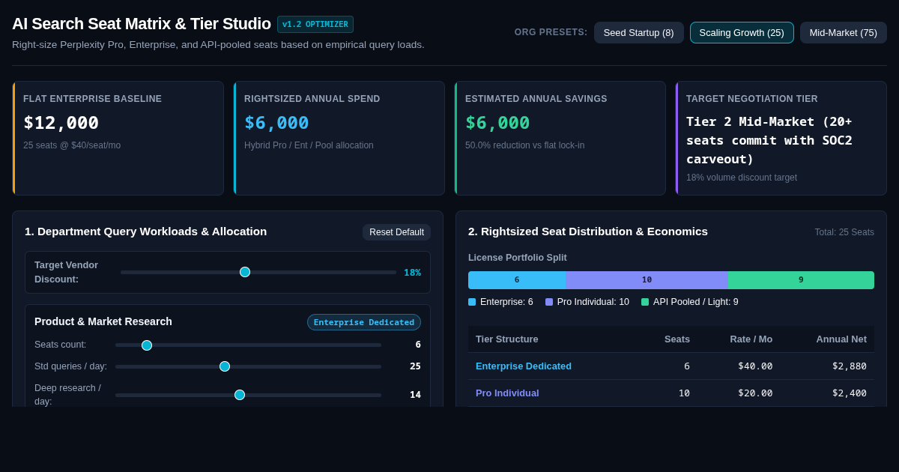Click the Hybrid Pro / Ent / Pool allocation text
The height and width of the screenshot is (472, 899).
tap(309, 145)
